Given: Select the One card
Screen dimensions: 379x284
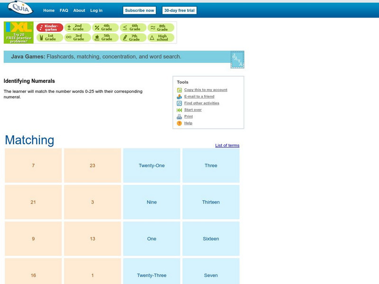Looking at the screenshot, I should 152,239.
